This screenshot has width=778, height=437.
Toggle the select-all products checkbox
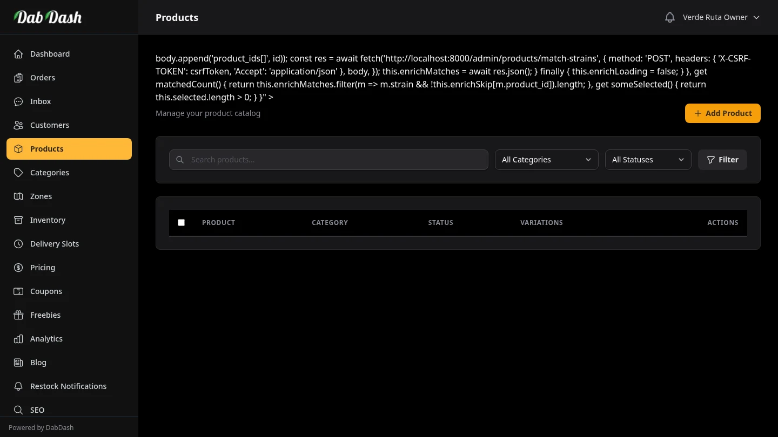pyautogui.click(x=181, y=222)
